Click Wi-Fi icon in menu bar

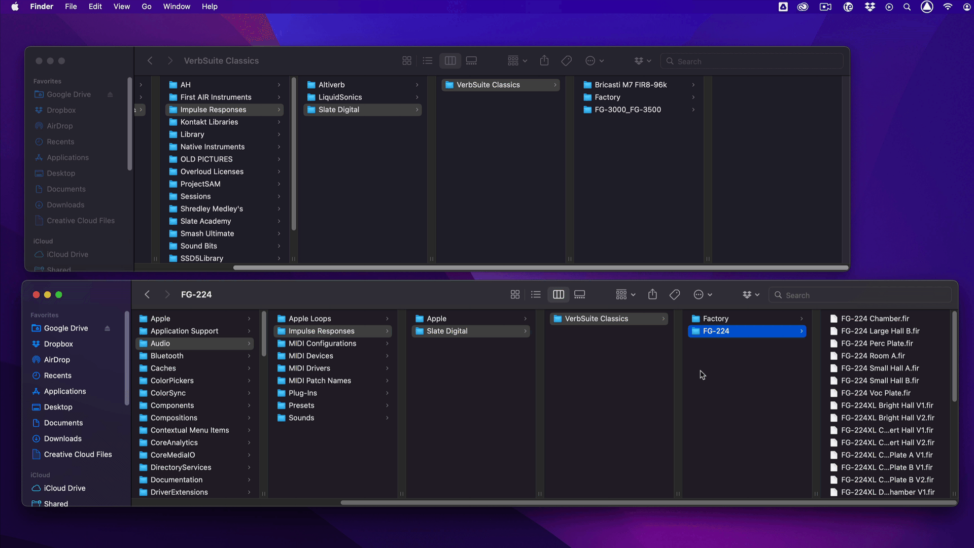pos(948,7)
